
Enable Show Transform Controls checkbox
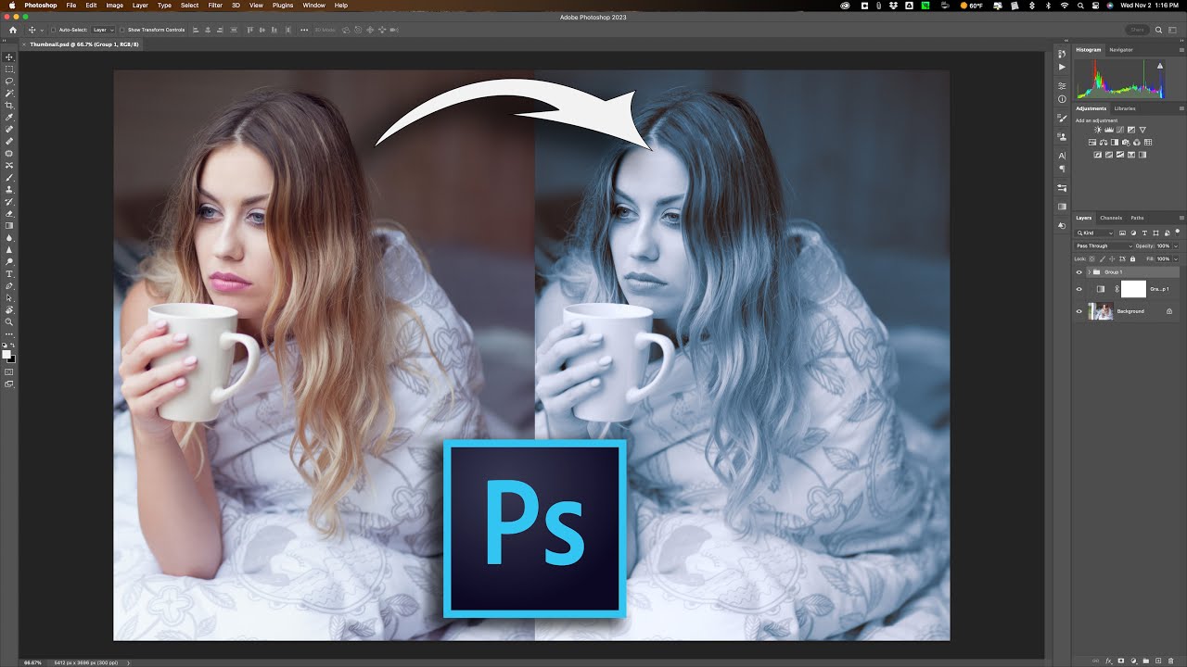[x=122, y=30]
